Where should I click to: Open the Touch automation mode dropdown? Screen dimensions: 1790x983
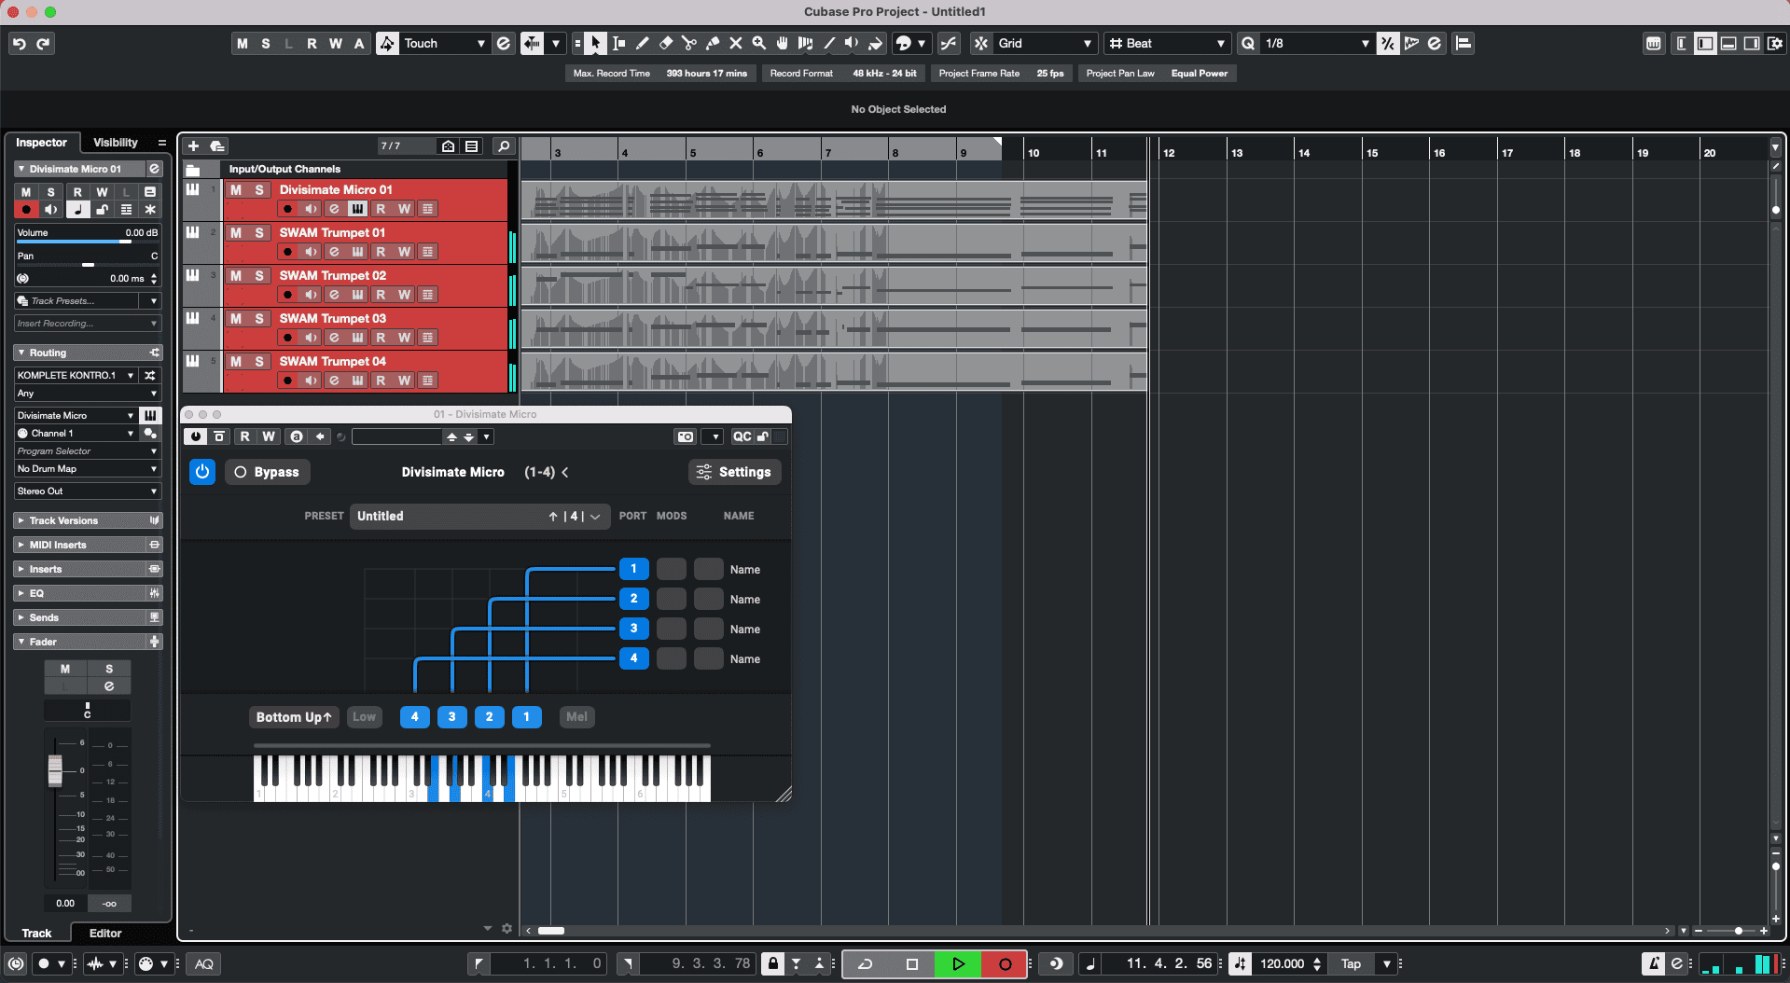pos(445,43)
